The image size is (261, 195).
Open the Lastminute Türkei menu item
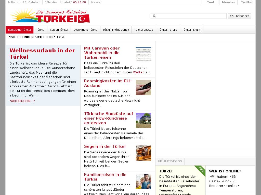85,30
